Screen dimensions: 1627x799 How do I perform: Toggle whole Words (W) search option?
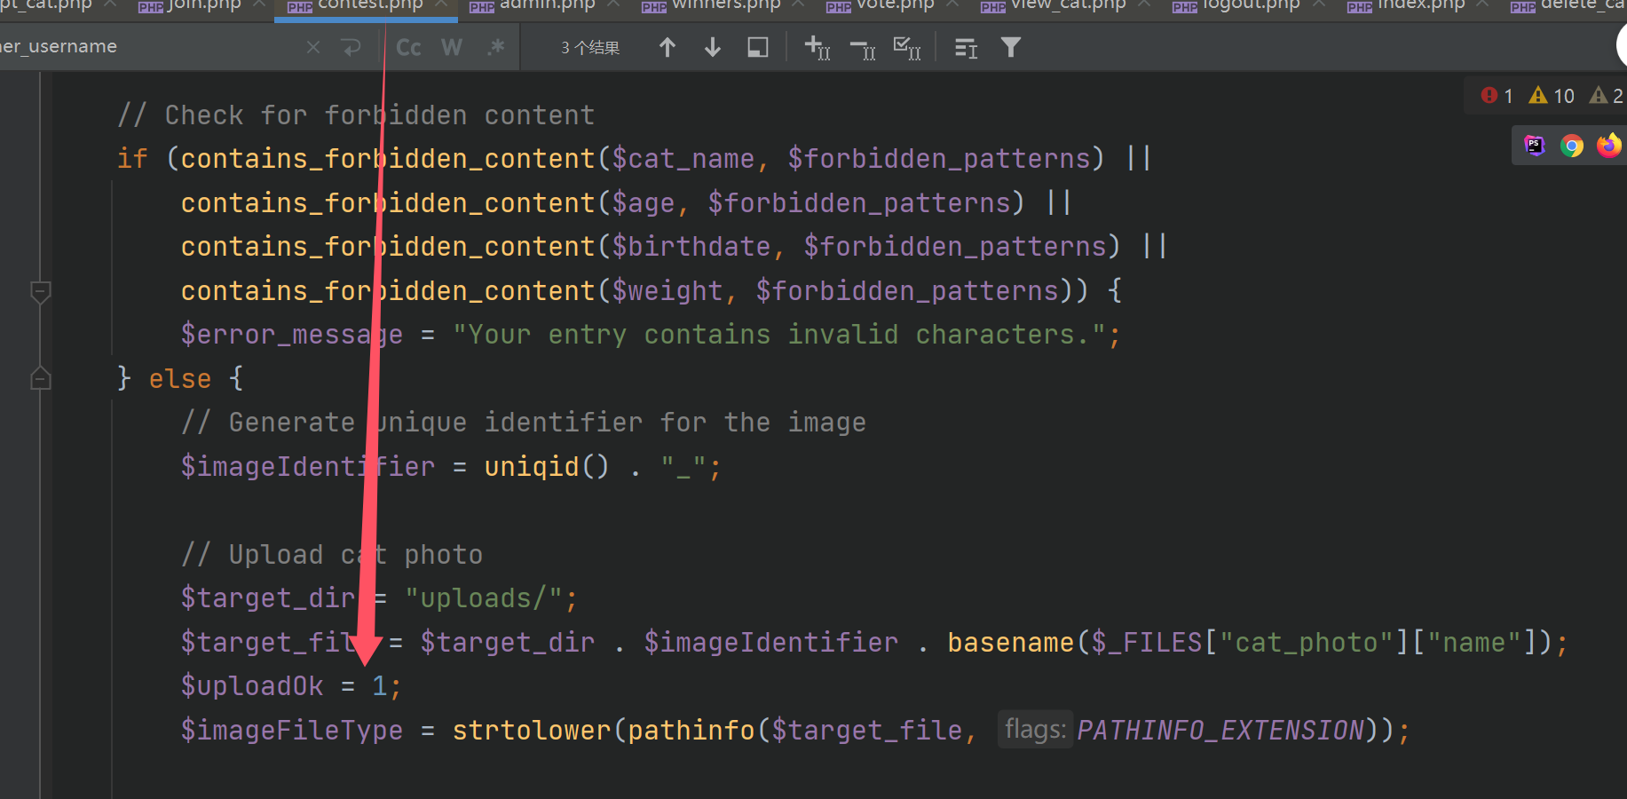point(452,48)
